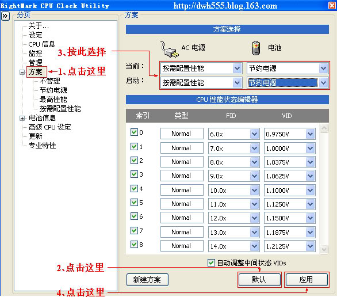337x297 pixels.
Task: Open the 10.0x FID dropdown
Action: click(254, 190)
